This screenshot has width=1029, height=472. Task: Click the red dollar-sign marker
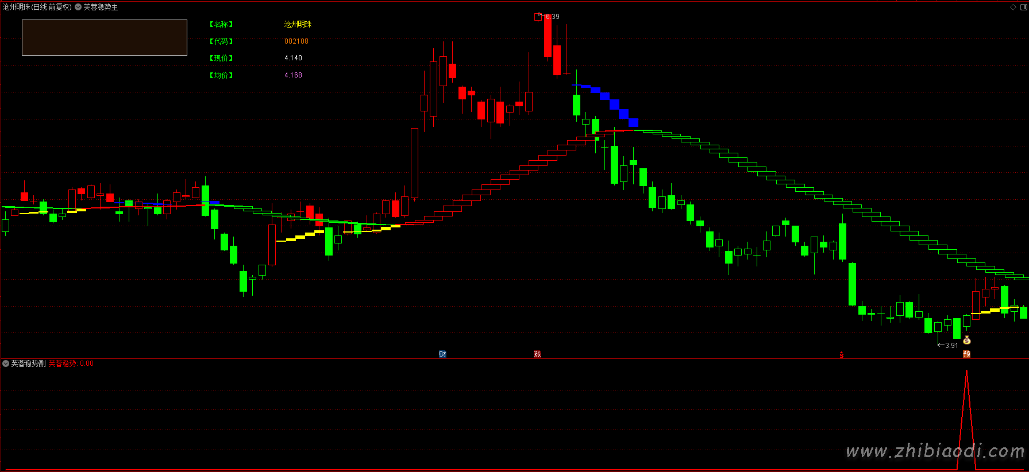pos(842,355)
